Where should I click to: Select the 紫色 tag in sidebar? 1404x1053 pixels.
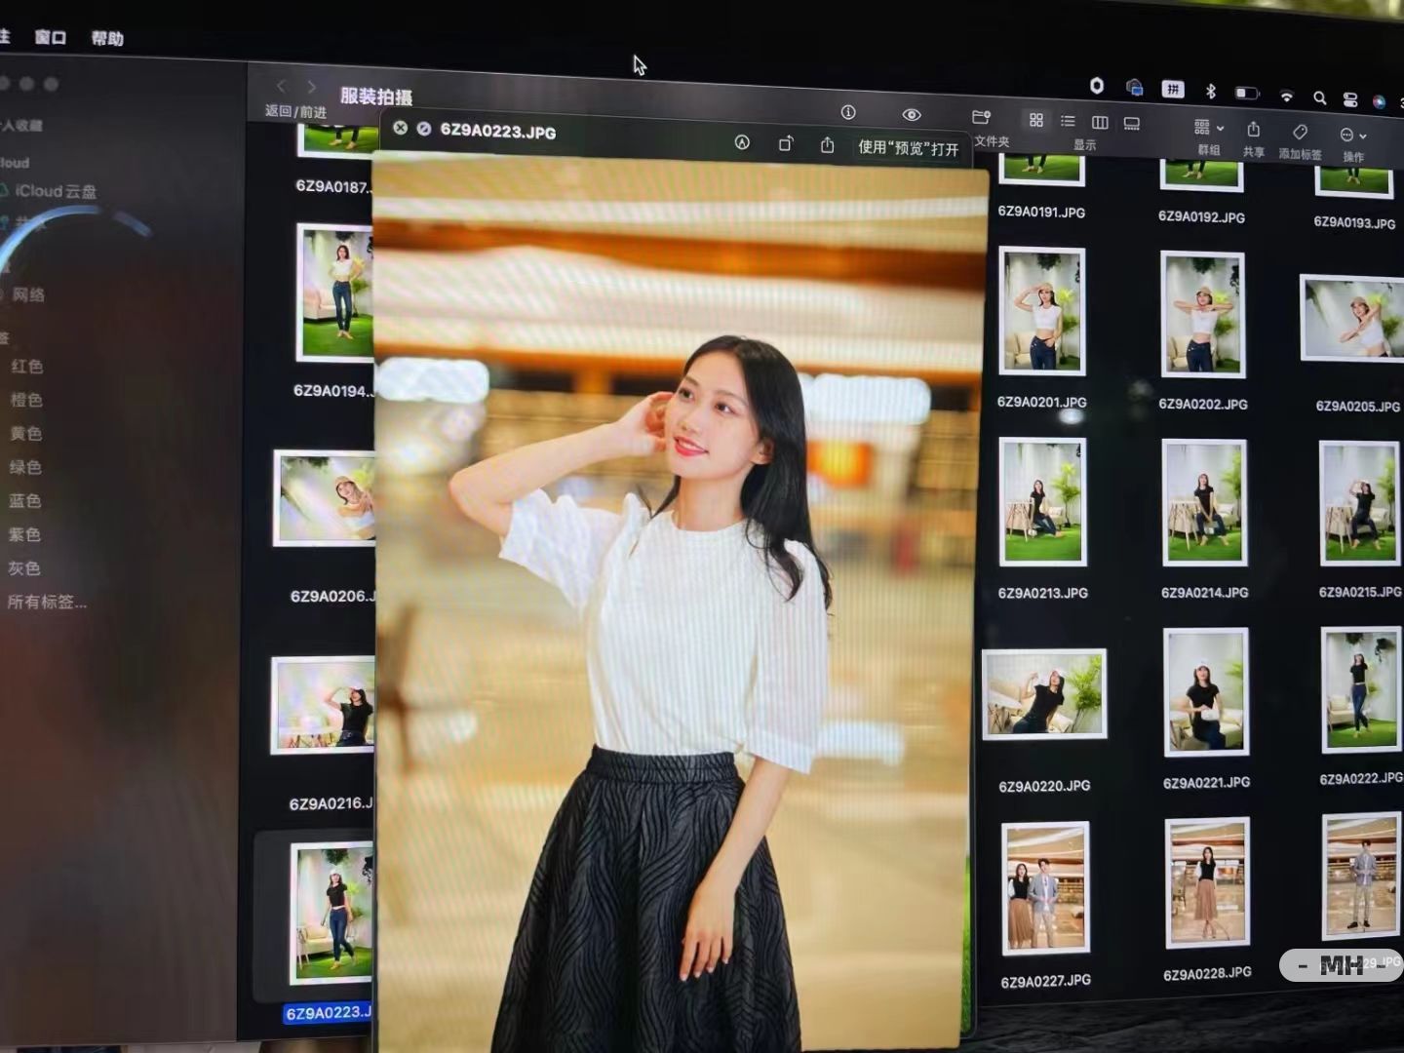click(x=24, y=534)
